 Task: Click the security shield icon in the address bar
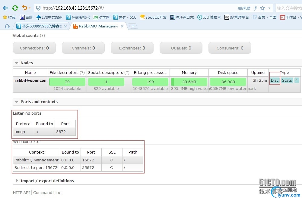click(38, 8)
